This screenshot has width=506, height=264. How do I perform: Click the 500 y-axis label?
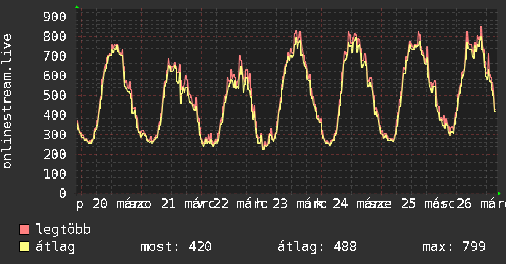tap(55, 96)
